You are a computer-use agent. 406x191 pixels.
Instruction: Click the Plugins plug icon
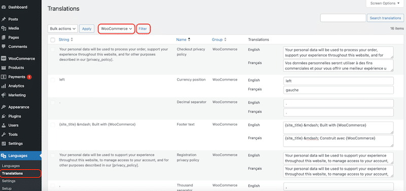(4, 117)
